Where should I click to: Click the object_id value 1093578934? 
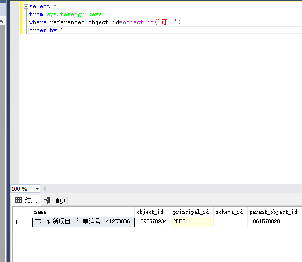(152, 222)
